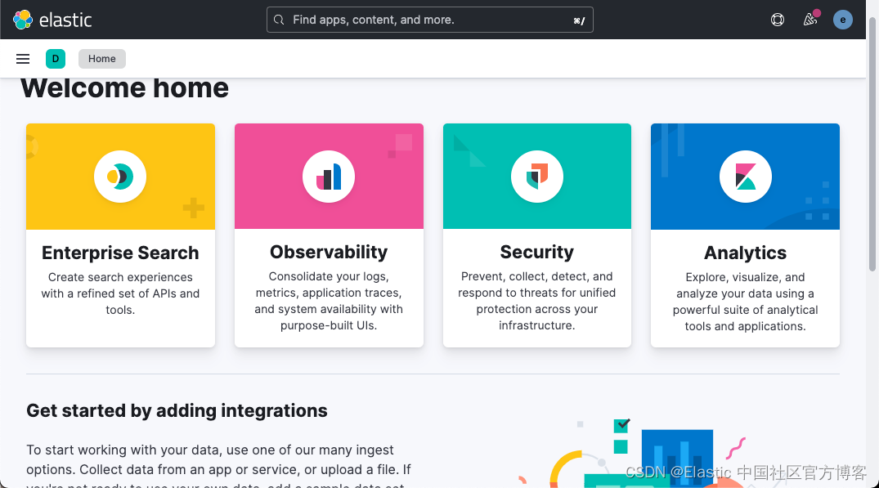Focus the Find apps search field
The image size is (879, 488).
tap(429, 20)
